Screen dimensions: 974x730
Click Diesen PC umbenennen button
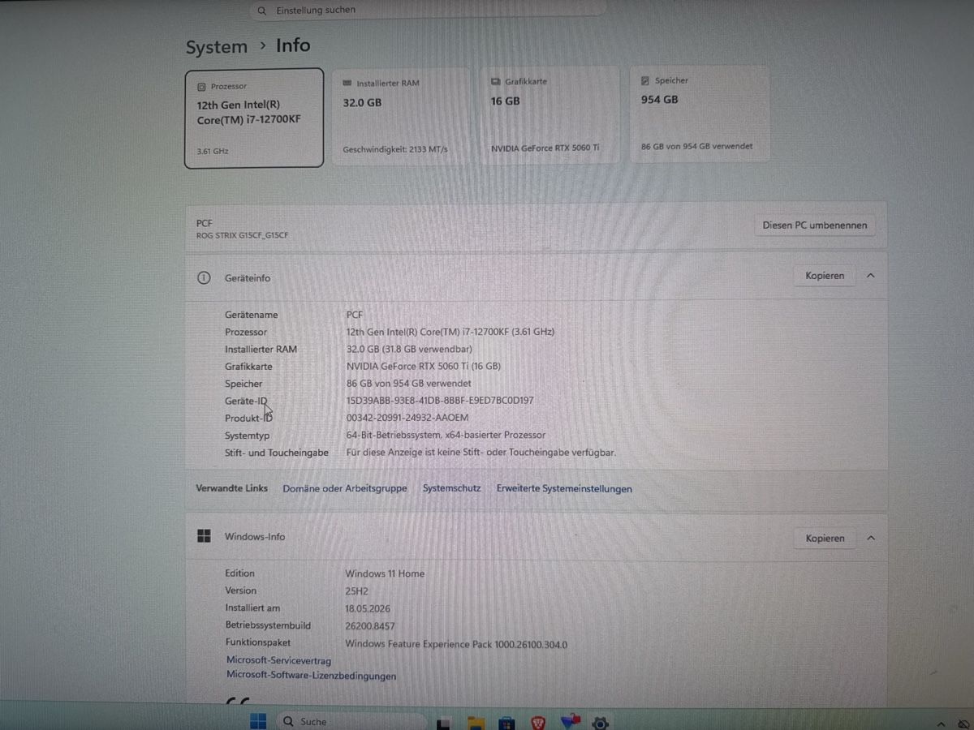pos(815,225)
